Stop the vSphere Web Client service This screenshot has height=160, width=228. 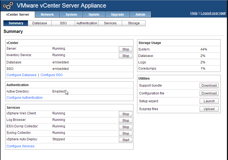[x=126, y=114]
